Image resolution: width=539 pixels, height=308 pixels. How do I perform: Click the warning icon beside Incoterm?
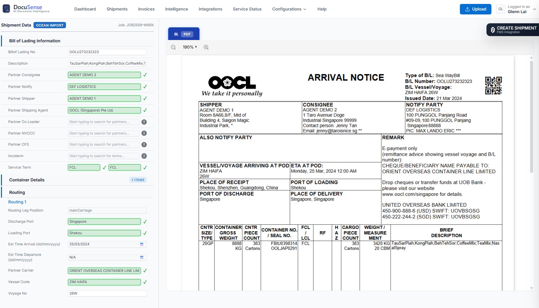[144, 156]
